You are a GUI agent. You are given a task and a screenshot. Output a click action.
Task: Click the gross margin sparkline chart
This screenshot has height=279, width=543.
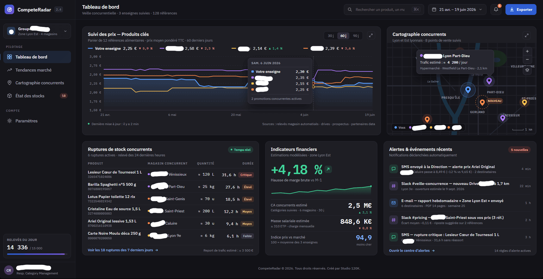(x=321, y=190)
